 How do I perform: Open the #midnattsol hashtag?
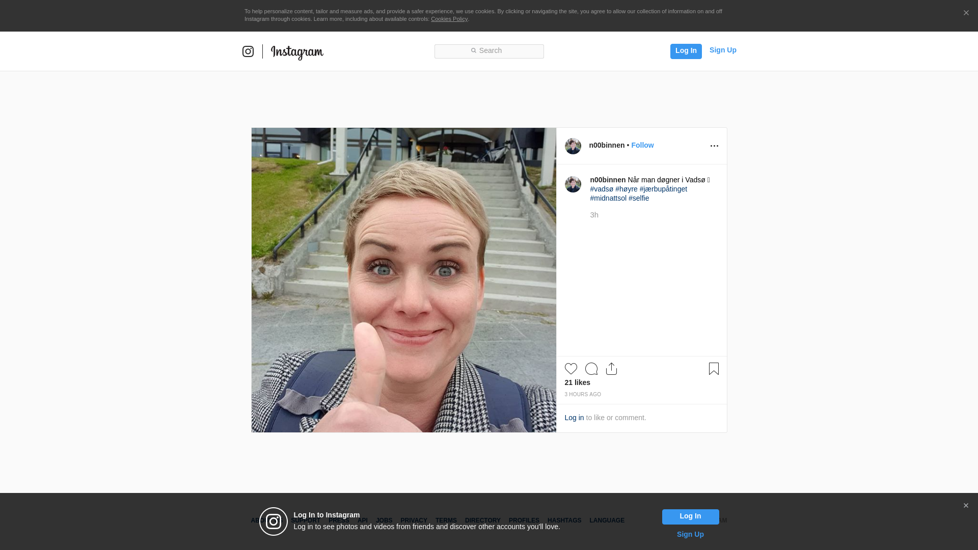coord(608,198)
